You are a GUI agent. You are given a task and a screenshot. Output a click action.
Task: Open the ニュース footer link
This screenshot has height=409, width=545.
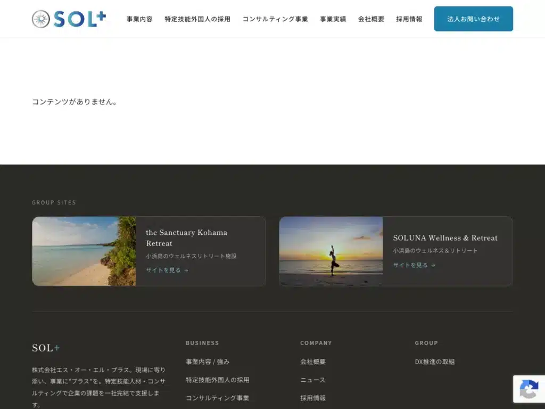coord(313,380)
